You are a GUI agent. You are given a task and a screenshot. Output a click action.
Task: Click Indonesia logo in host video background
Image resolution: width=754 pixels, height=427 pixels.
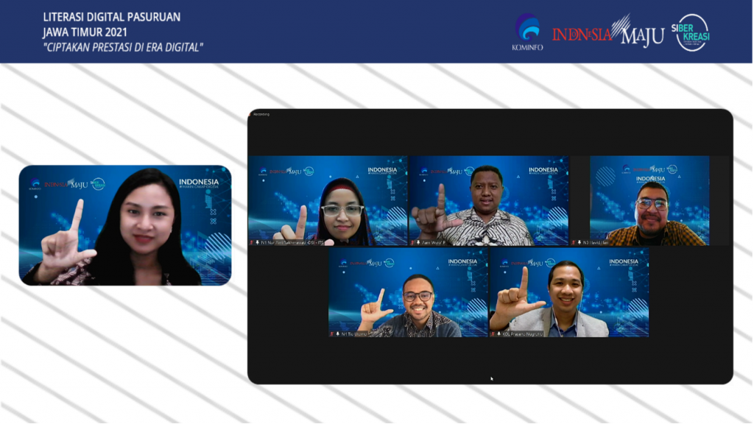(x=199, y=183)
